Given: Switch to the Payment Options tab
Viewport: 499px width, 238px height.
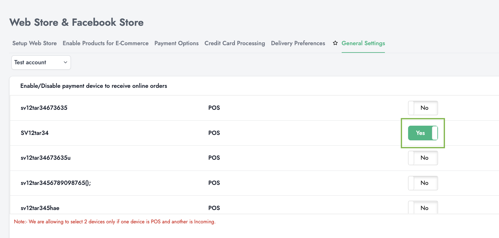Looking at the screenshot, I should [176, 43].
